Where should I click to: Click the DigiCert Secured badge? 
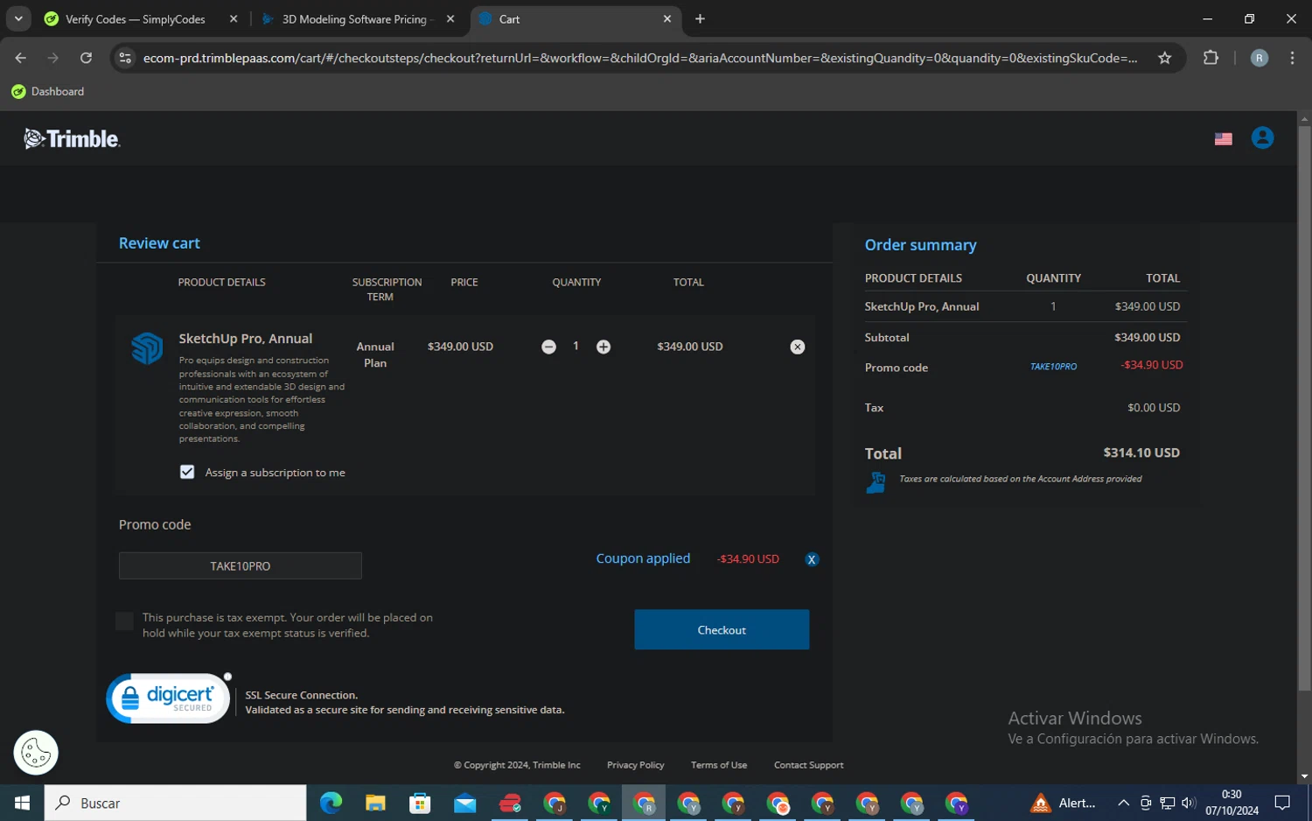168,698
